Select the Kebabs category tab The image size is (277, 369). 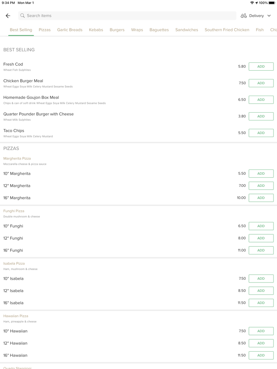(x=96, y=30)
